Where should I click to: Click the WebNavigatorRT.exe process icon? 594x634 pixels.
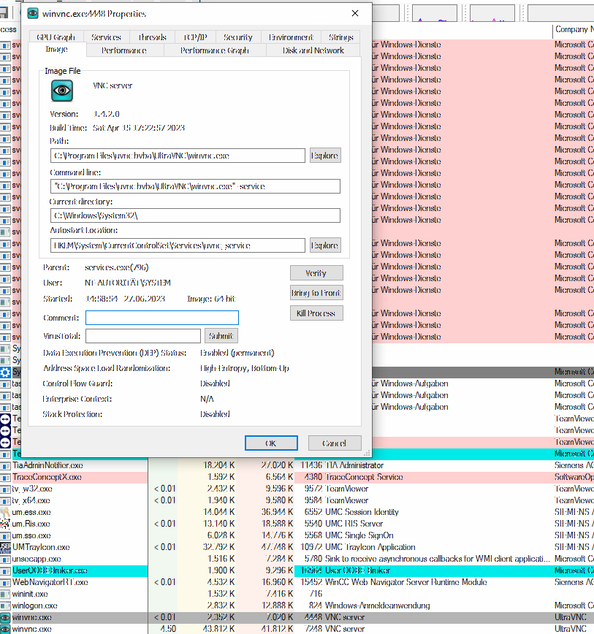[x=7, y=582]
